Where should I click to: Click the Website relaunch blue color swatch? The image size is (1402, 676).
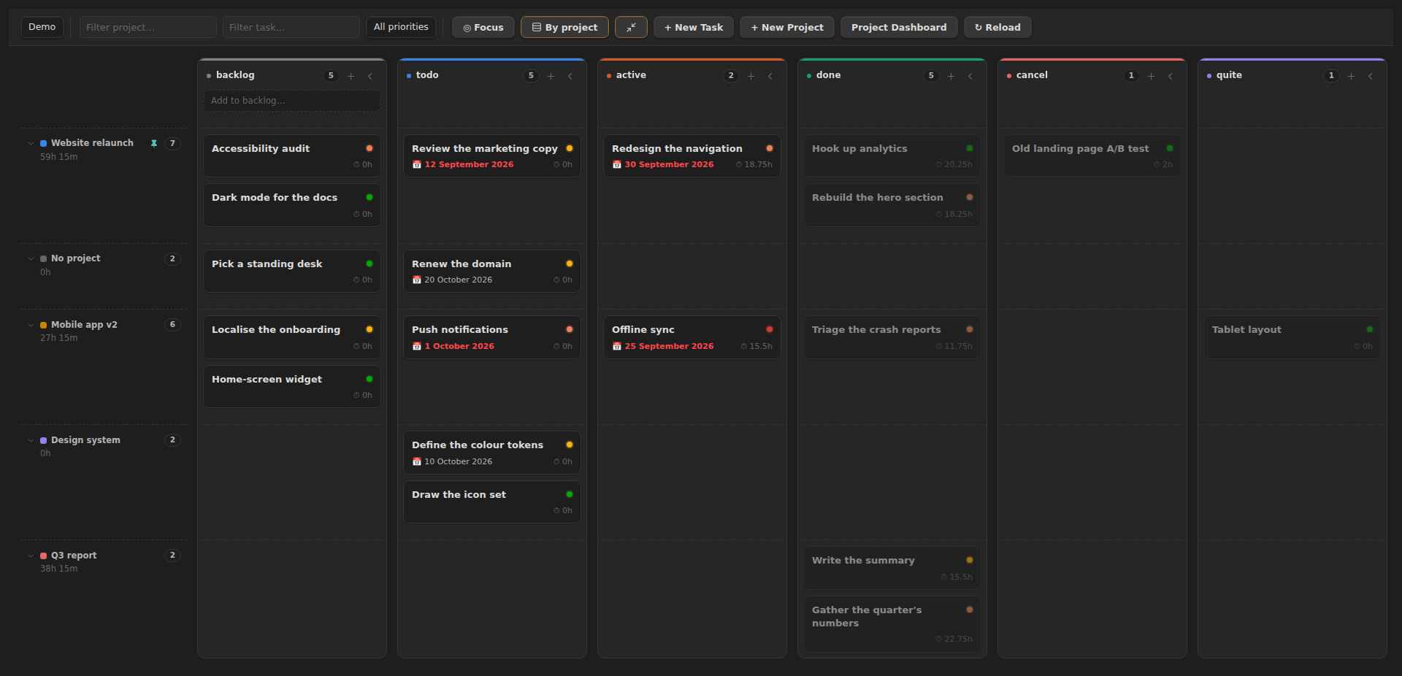click(43, 144)
